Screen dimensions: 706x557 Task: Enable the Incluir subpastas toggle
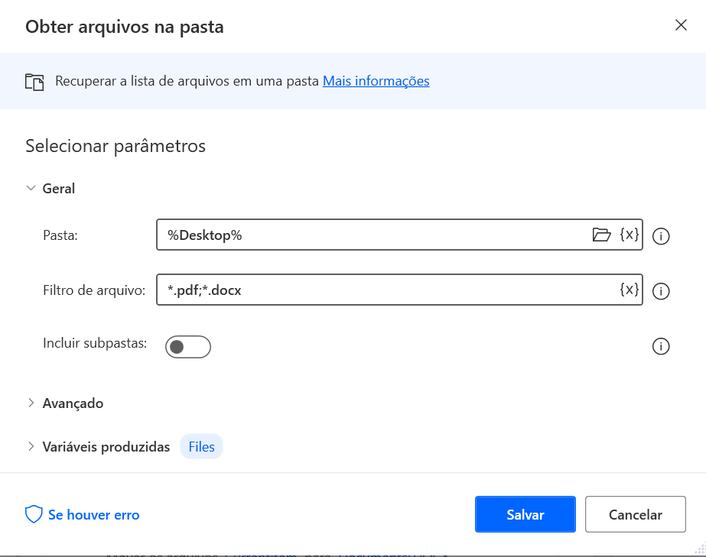188,346
